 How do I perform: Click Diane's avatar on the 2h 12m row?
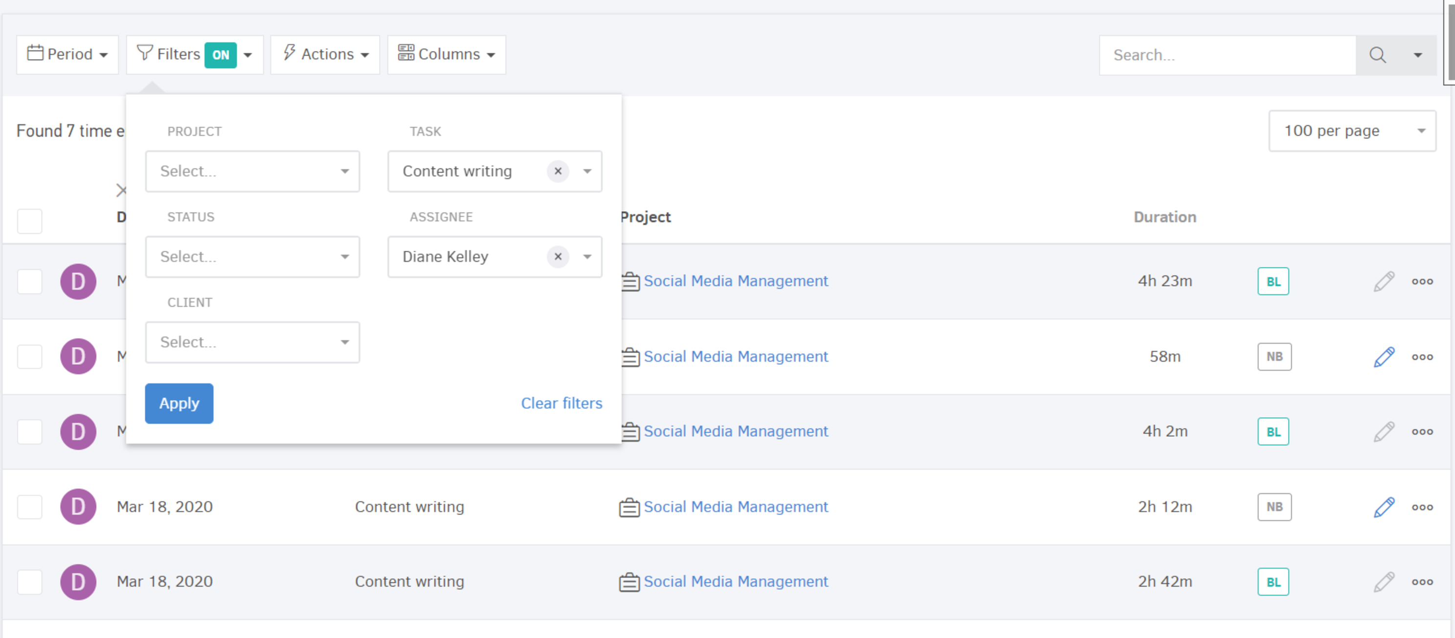78,507
